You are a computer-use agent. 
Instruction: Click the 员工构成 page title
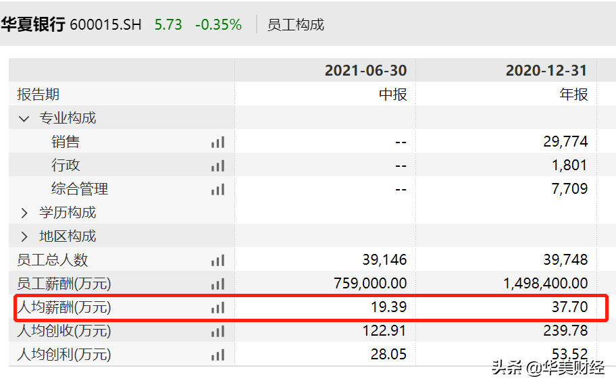point(296,25)
